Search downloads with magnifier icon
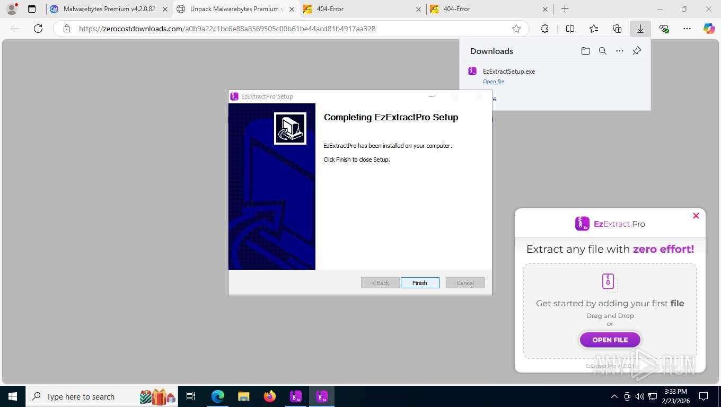 pos(603,51)
